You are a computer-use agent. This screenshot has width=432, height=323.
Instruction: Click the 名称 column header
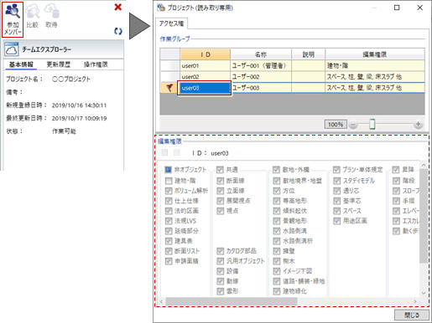[x=261, y=54]
